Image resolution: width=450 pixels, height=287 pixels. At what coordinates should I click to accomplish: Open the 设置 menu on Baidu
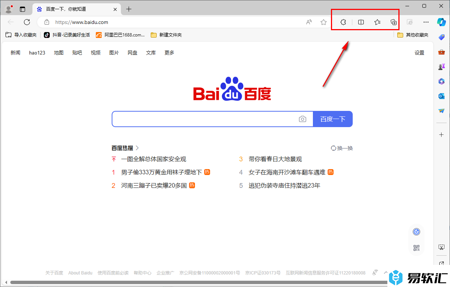pyautogui.click(x=419, y=53)
